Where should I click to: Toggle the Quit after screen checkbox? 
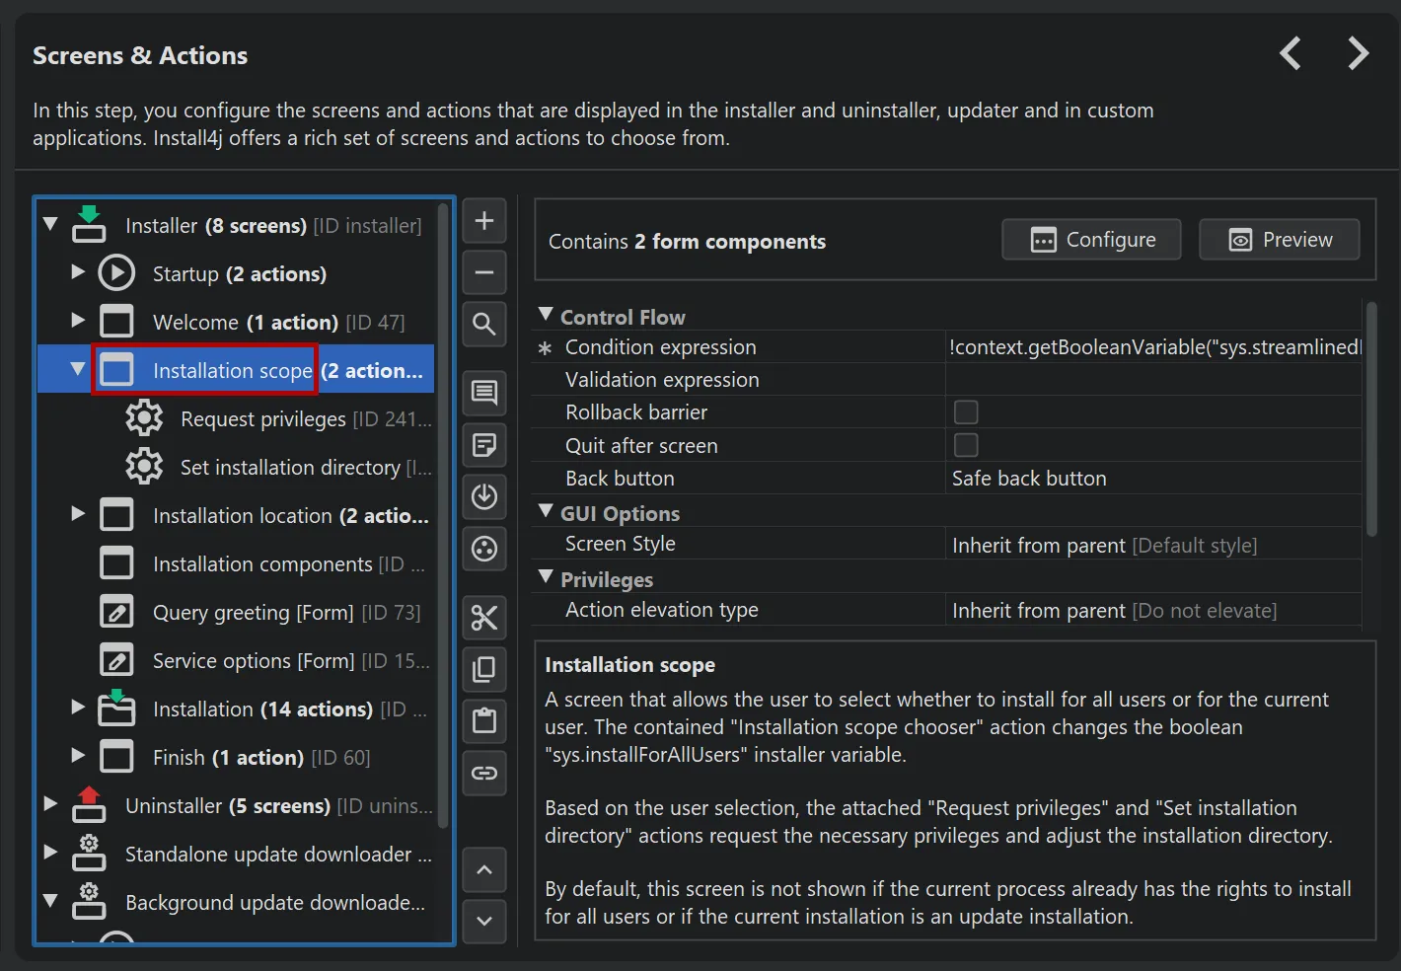pyautogui.click(x=966, y=445)
